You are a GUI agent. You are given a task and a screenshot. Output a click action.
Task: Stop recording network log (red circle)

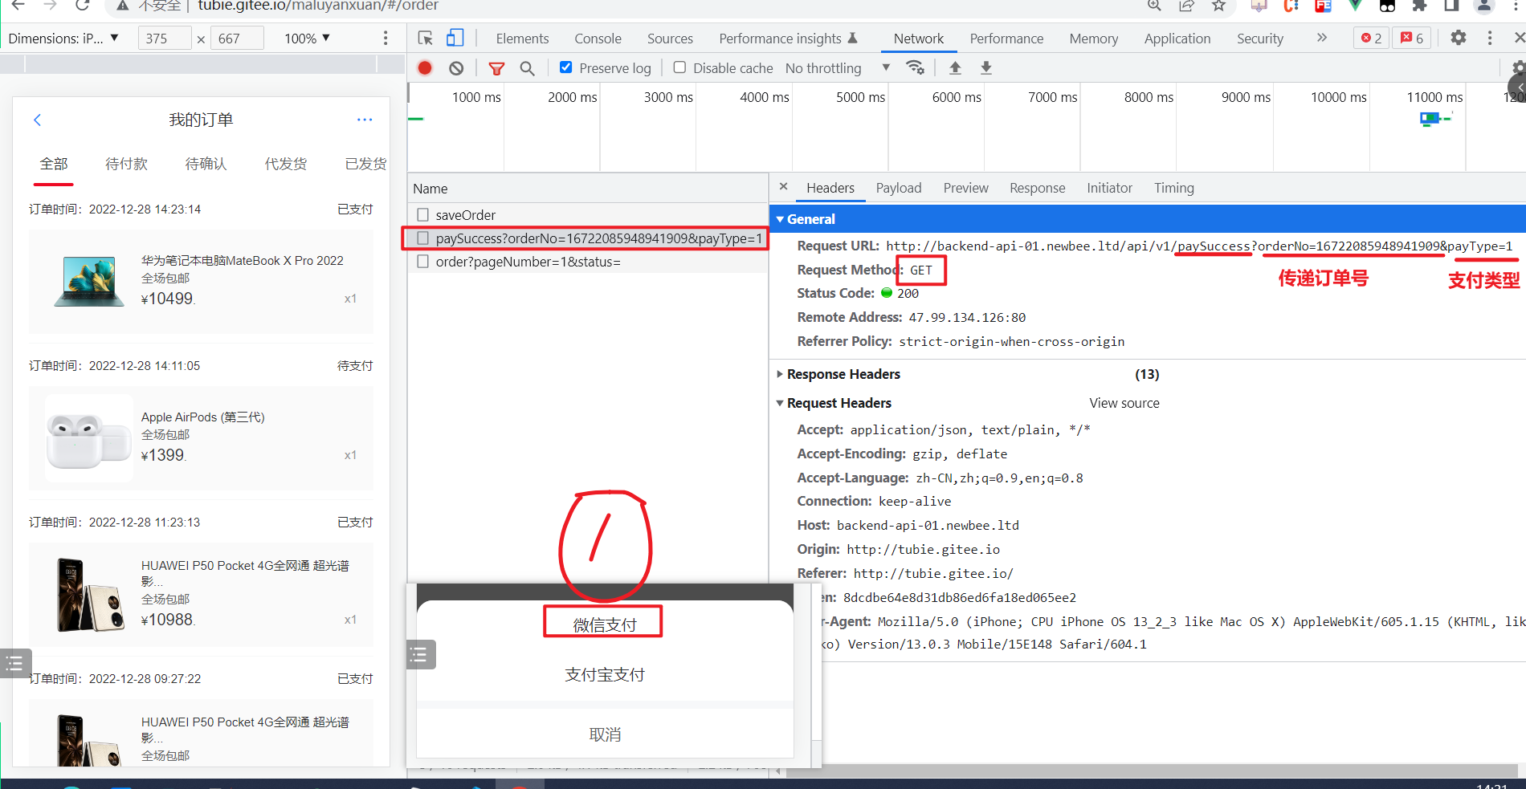425,68
